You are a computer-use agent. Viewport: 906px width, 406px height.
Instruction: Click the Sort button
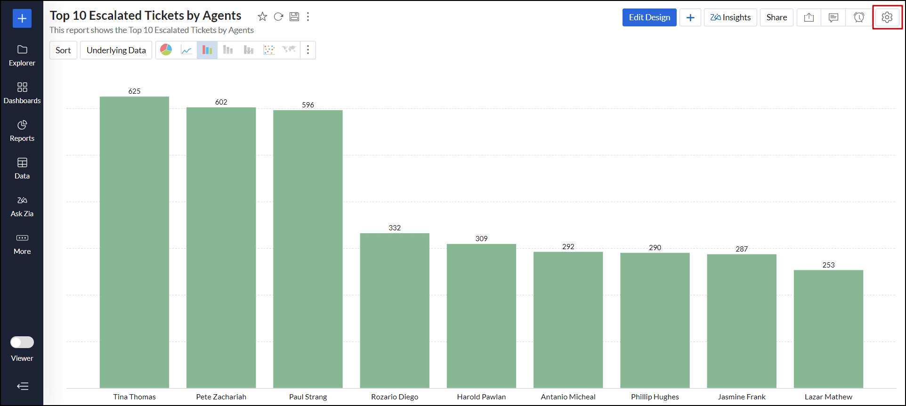[63, 50]
